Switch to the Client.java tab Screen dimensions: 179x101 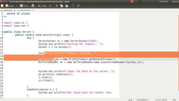coord(8,10)
